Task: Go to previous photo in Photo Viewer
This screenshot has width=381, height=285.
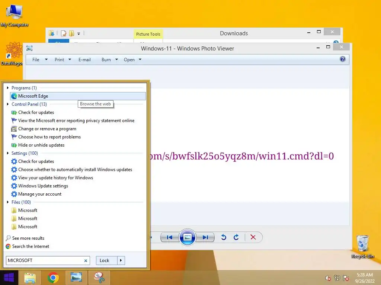Action: [170, 237]
